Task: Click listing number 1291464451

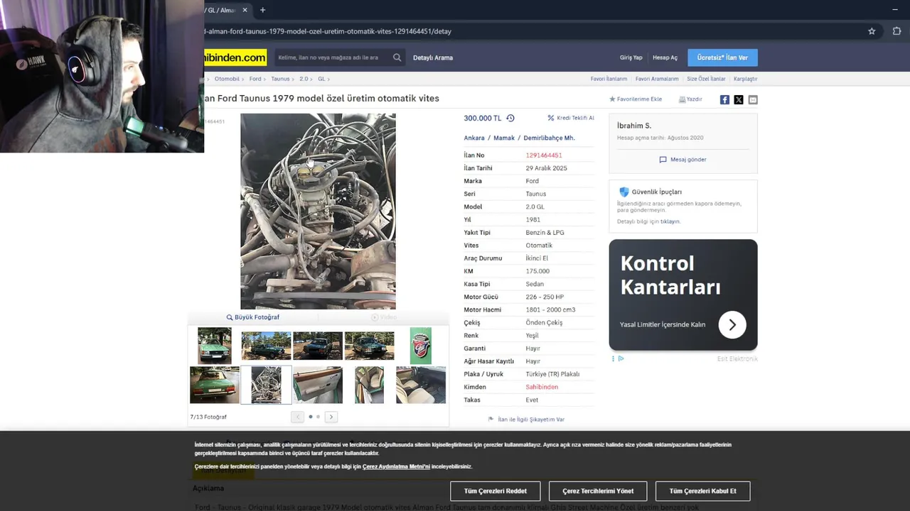Action: click(544, 155)
